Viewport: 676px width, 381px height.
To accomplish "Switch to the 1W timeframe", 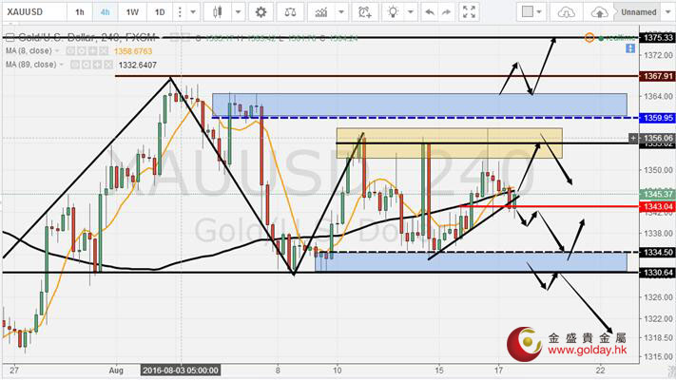I will 132,11.
